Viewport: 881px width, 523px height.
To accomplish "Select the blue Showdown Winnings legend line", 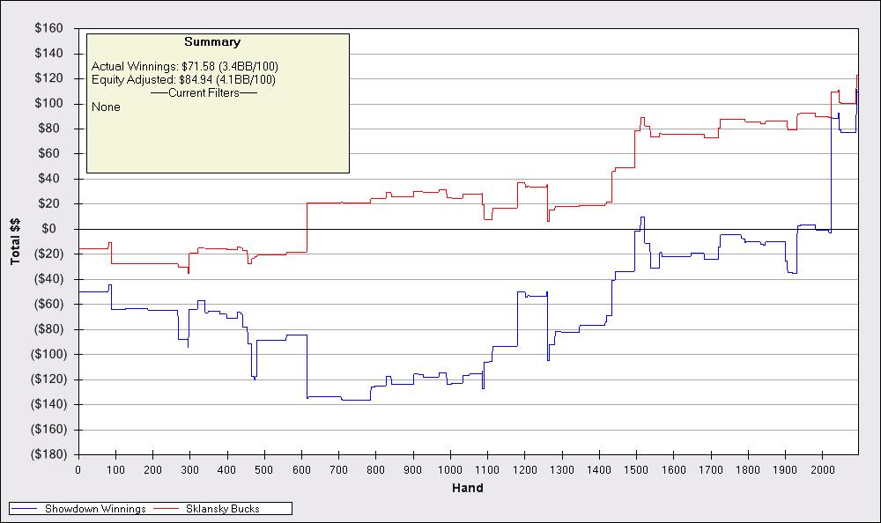I will 26,509.
